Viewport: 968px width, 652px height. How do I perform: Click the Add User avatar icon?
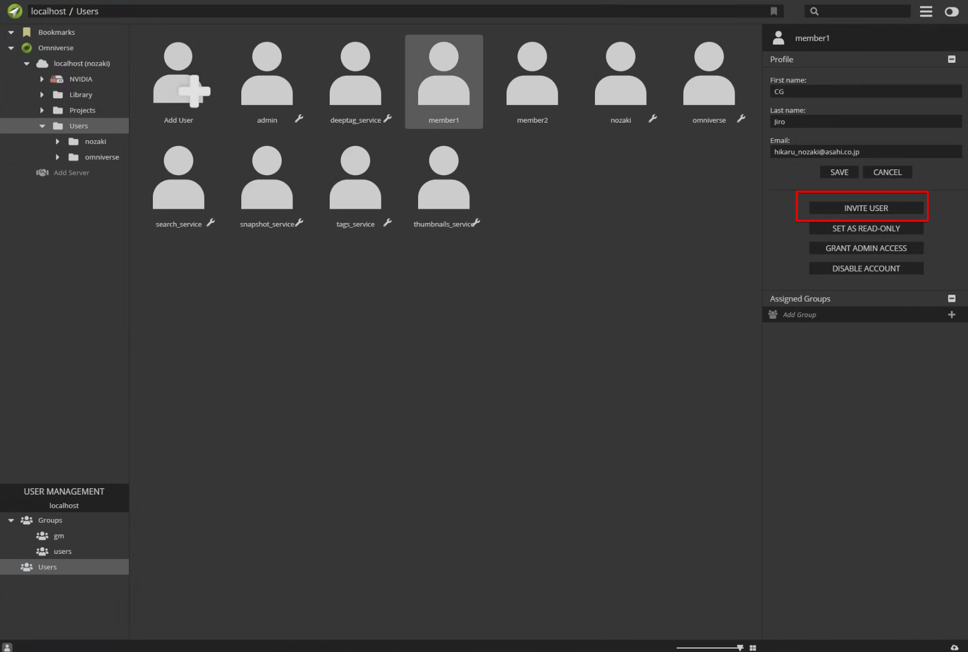[179, 74]
